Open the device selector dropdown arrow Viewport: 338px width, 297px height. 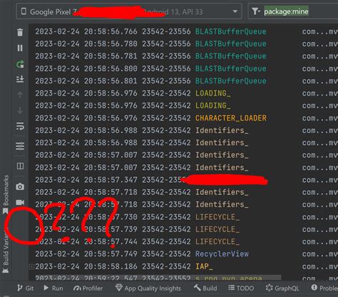(x=235, y=11)
